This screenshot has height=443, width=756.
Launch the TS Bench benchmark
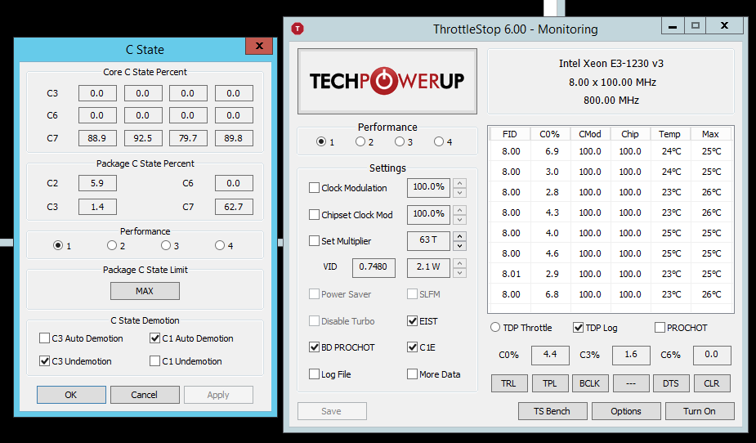[552, 411]
